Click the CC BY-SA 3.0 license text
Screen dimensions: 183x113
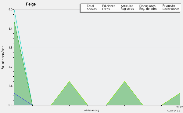174,111
